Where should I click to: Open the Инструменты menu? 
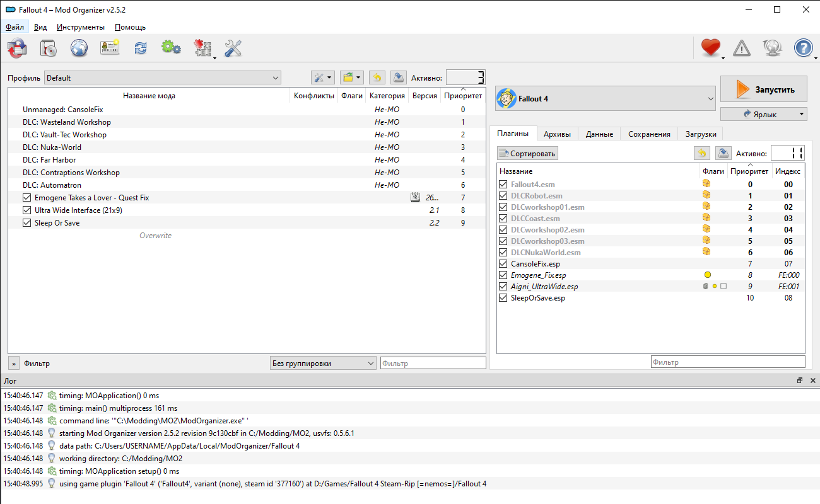pos(80,27)
